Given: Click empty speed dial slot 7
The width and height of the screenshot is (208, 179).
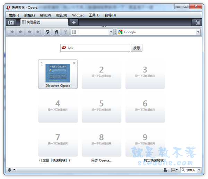Looking at the screenshot, I should pyautogui.click(x=58, y=142).
